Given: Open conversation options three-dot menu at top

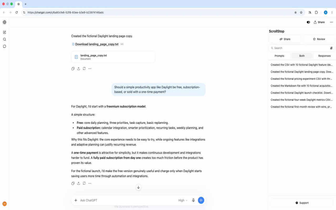Looking at the screenshot, I should (x=331, y=22).
